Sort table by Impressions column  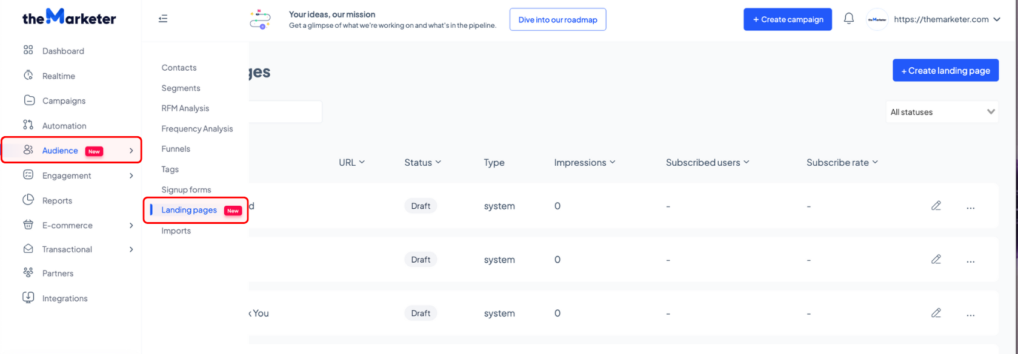[585, 162]
